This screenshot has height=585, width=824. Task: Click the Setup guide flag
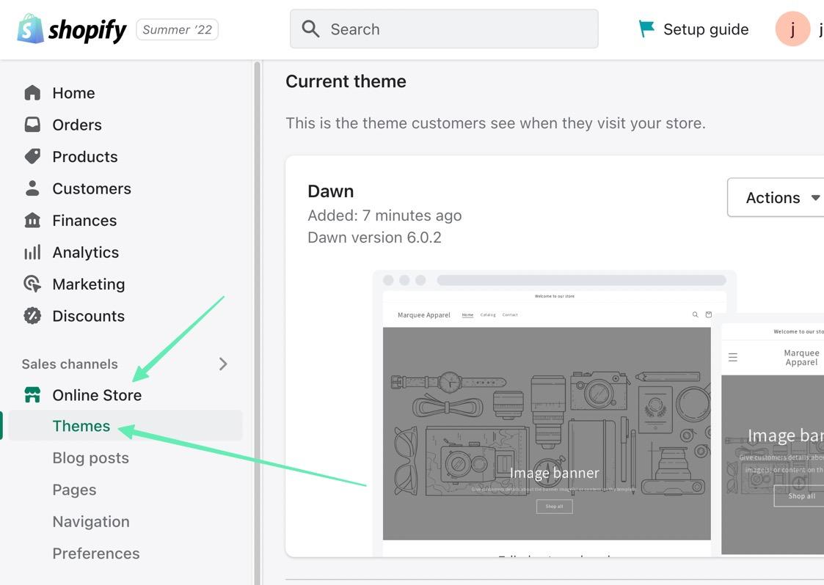pos(645,29)
